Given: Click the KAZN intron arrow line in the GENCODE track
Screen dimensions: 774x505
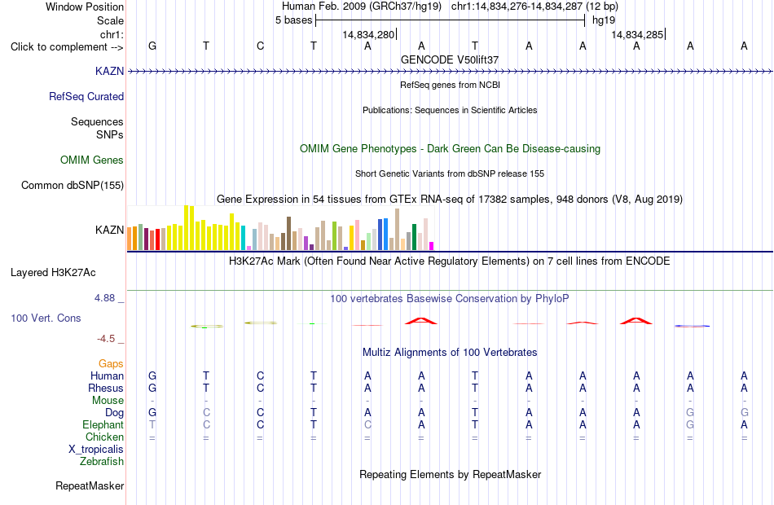Looking at the screenshot, I should [450, 72].
